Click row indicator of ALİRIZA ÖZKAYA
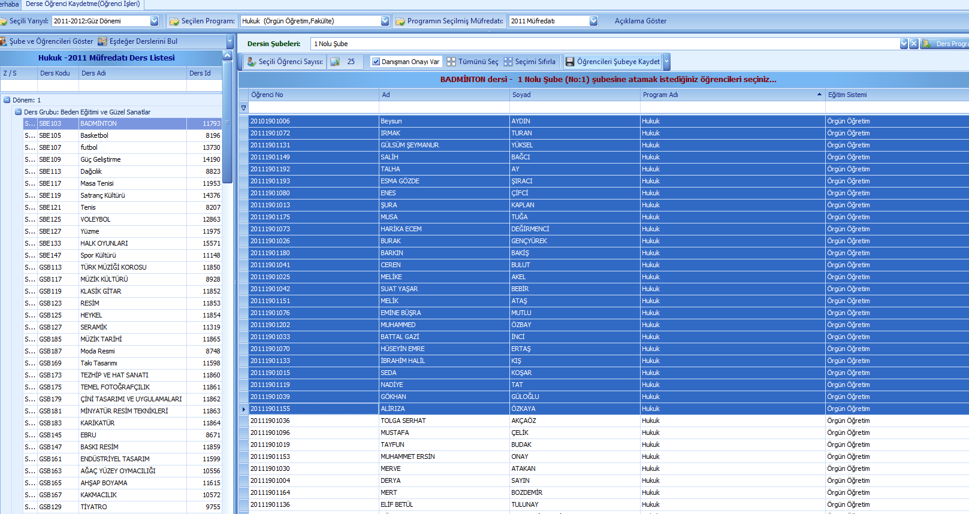969x514 pixels. click(244, 409)
